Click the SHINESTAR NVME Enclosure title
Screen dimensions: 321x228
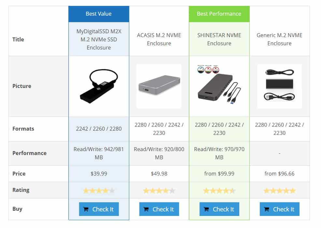pos(219,39)
